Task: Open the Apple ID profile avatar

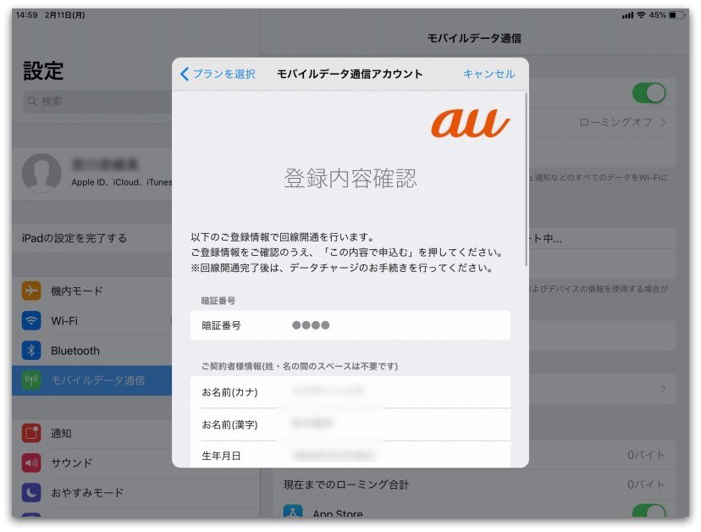Action: click(41, 173)
